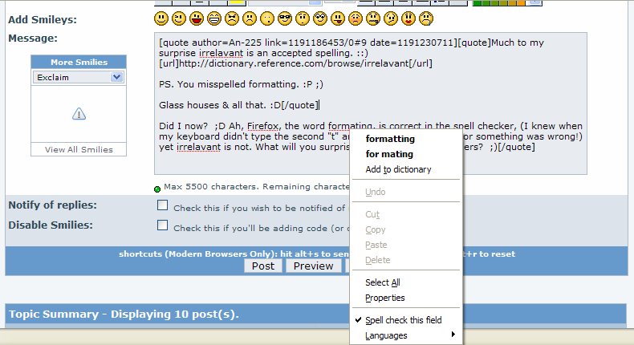Open the Exclaim smilies dropdown

[79, 77]
